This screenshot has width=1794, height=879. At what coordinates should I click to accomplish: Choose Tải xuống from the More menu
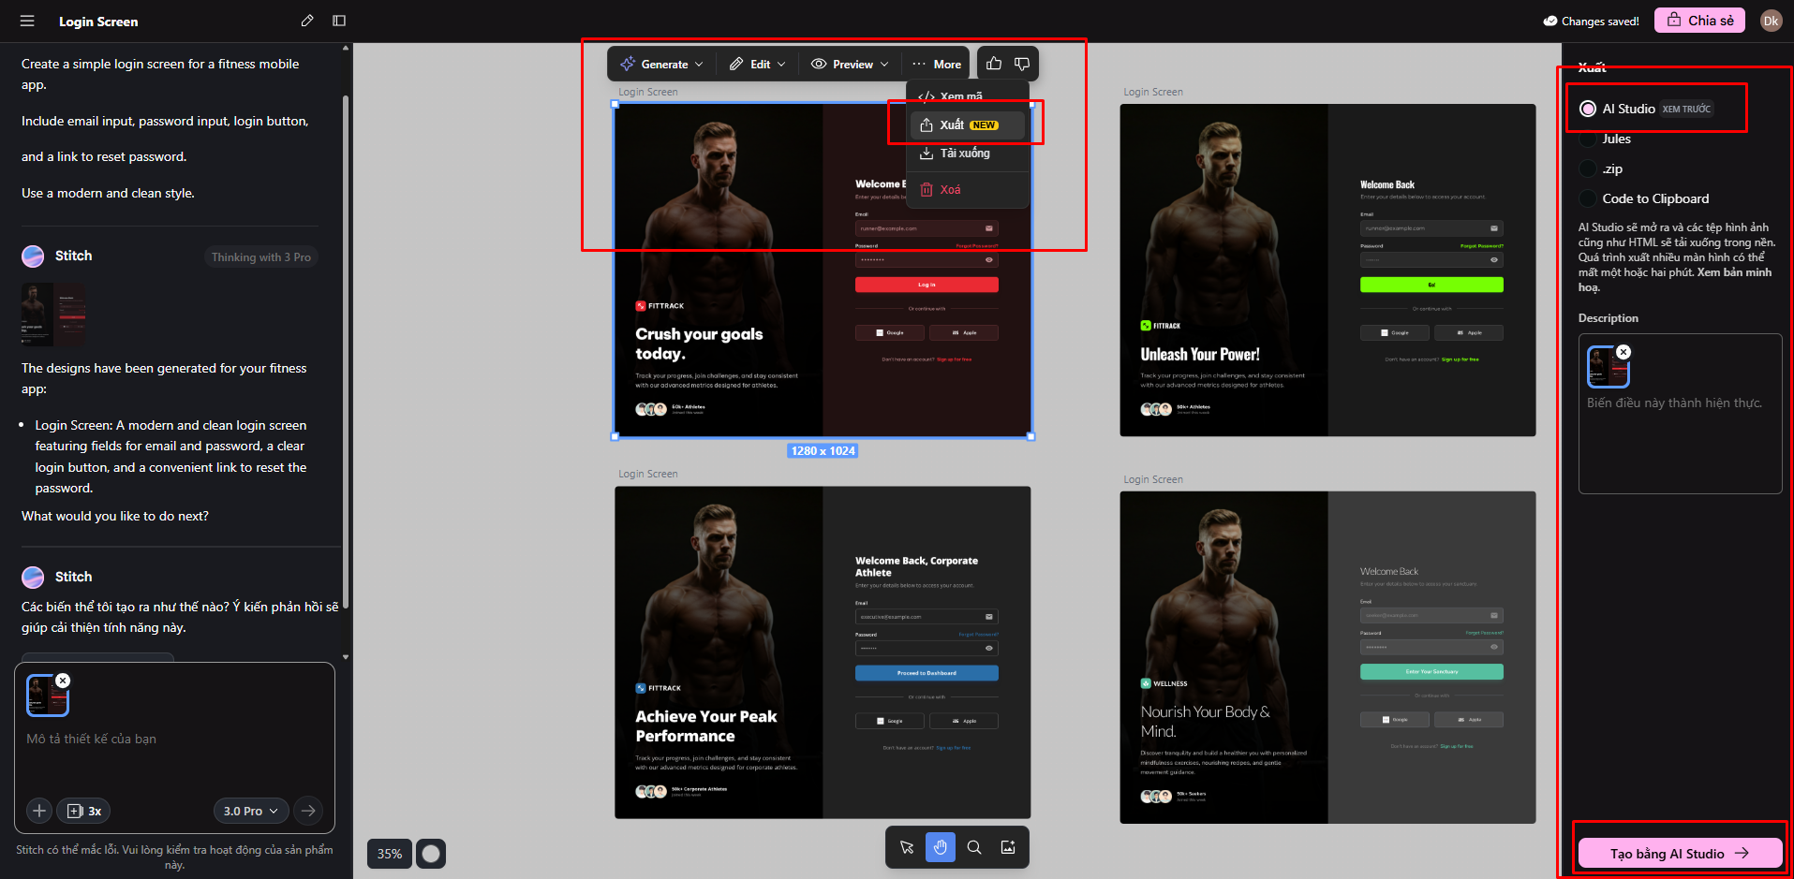pos(965,154)
